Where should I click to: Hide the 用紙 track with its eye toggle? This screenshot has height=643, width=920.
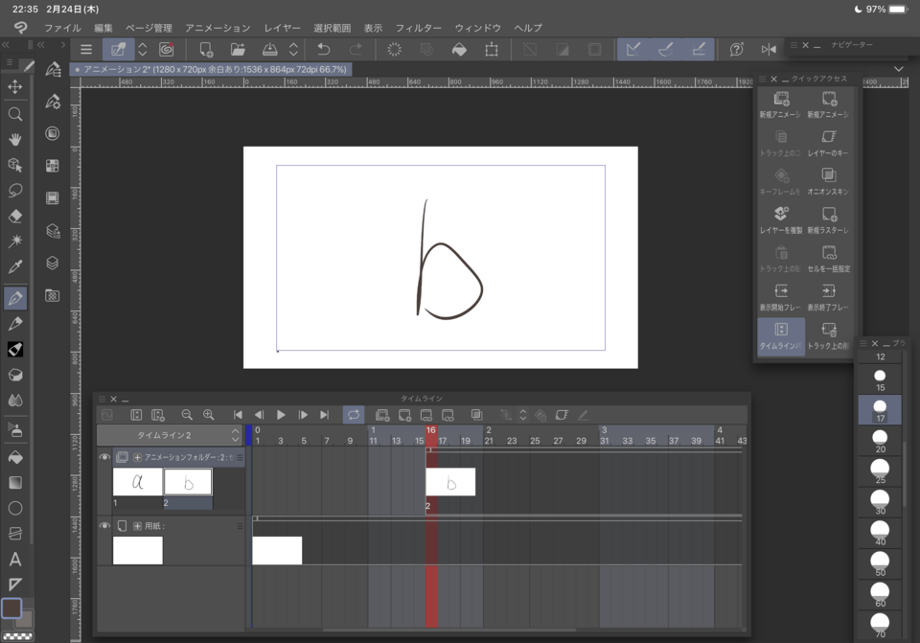[x=104, y=524]
